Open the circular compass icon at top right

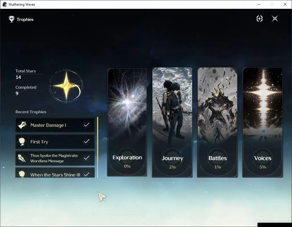(260, 18)
